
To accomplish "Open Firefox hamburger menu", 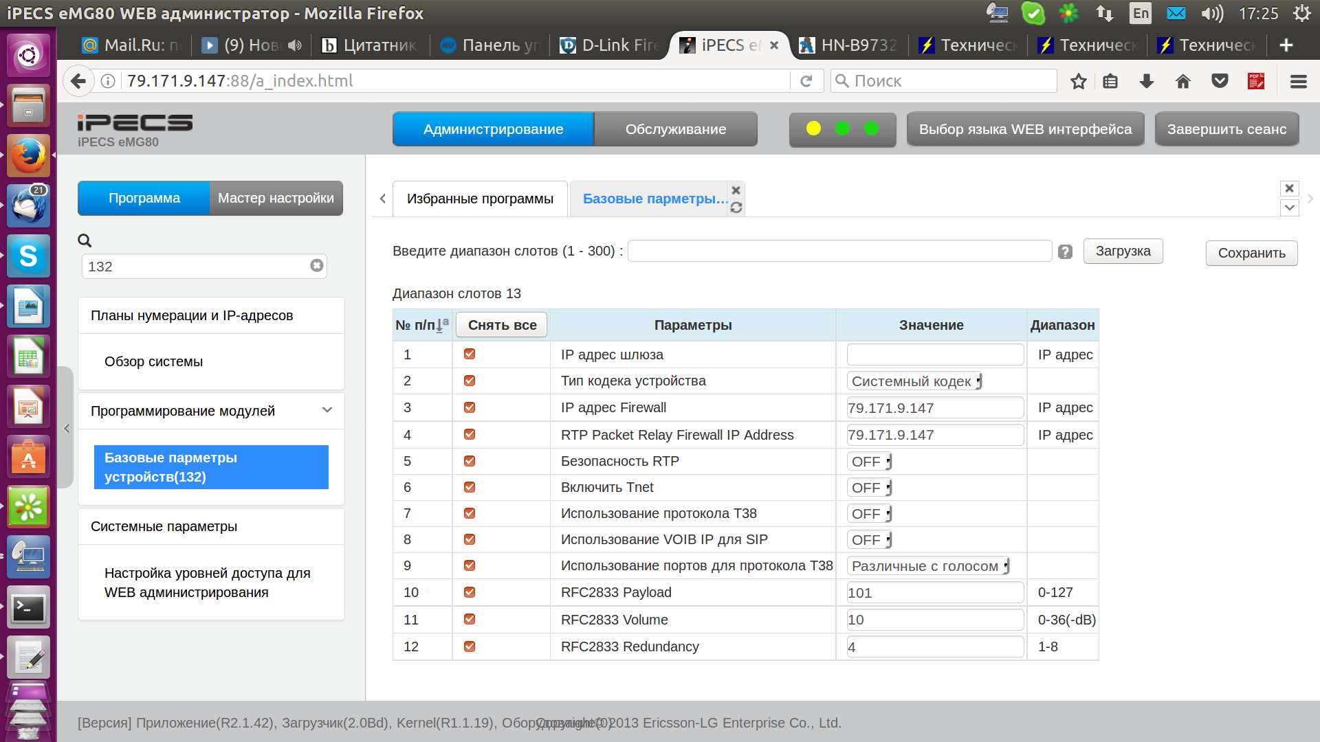I will click(1298, 81).
